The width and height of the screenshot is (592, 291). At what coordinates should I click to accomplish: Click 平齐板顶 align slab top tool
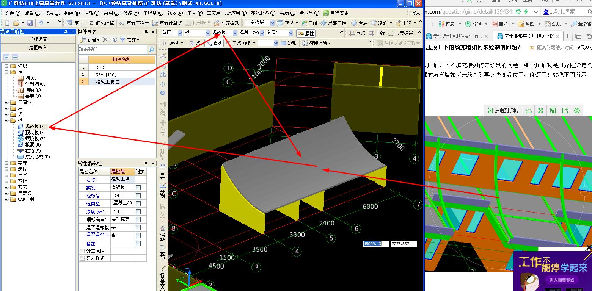click(226, 23)
